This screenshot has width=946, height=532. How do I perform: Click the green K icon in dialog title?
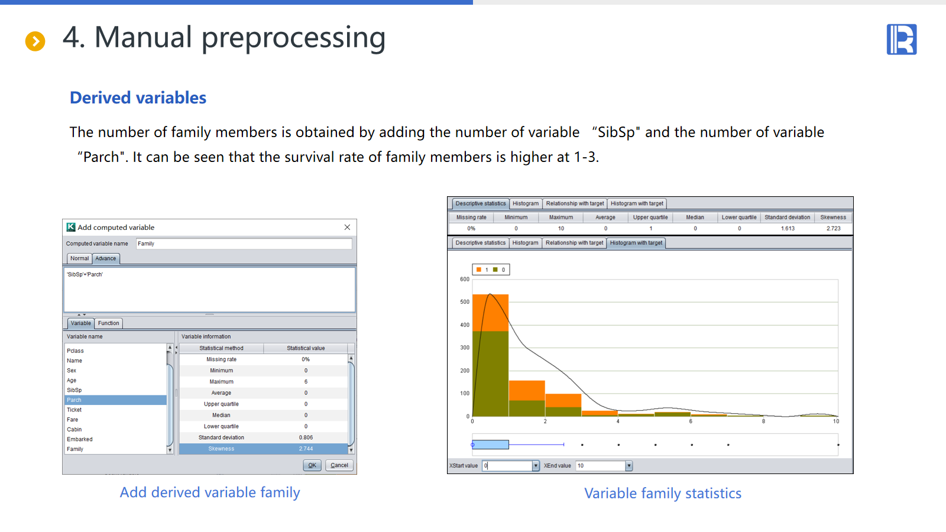pyautogui.click(x=71, y=227)
